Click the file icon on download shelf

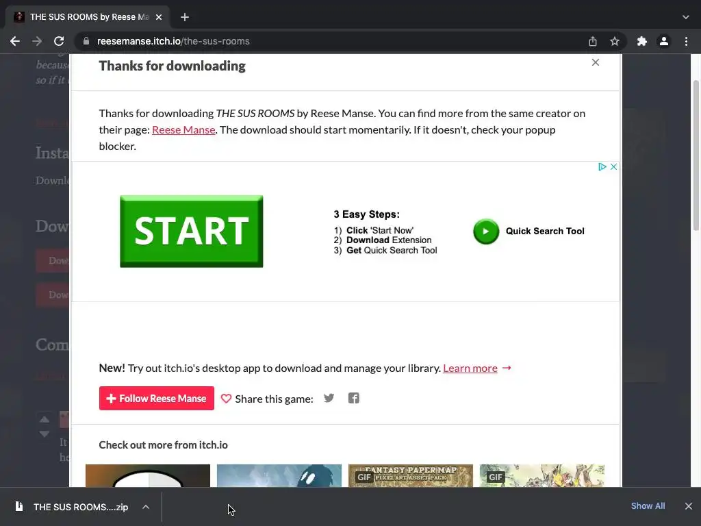(18, 506)
